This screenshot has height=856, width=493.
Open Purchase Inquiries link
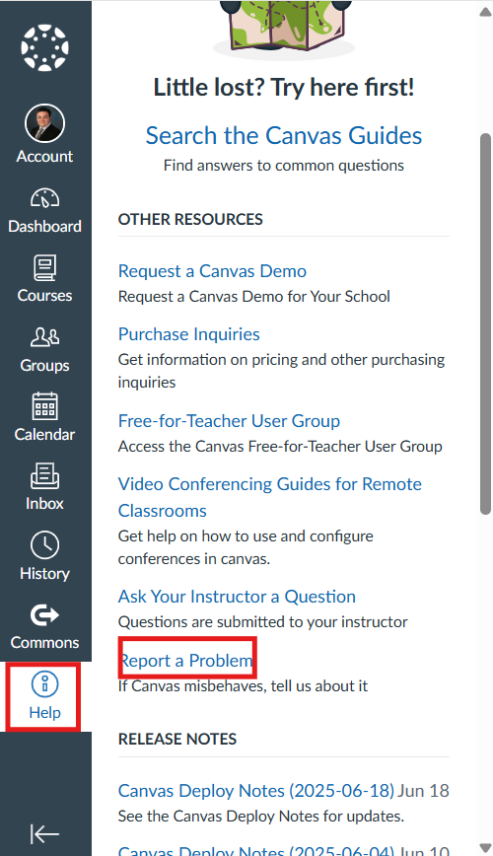tap(189, 334)
